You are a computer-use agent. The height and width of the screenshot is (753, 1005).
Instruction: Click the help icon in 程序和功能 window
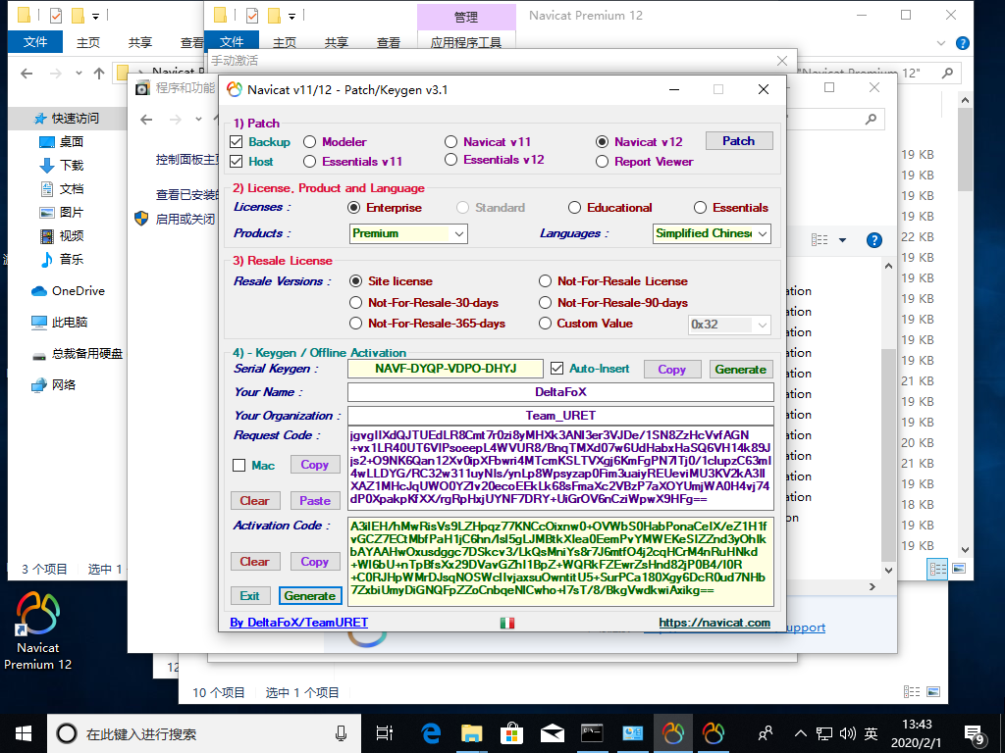pyautogui.click(x=874, y=240)
